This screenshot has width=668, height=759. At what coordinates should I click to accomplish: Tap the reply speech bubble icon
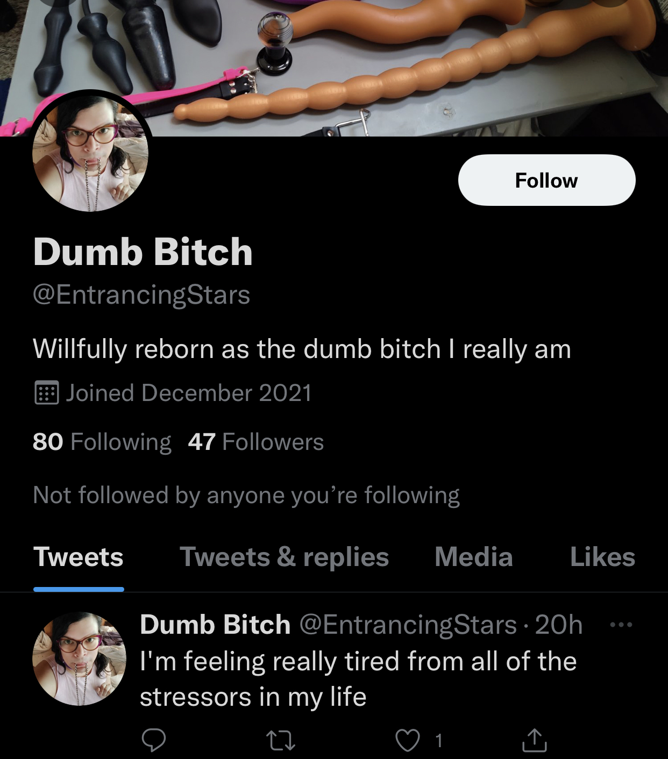click(x=153, y=740)
